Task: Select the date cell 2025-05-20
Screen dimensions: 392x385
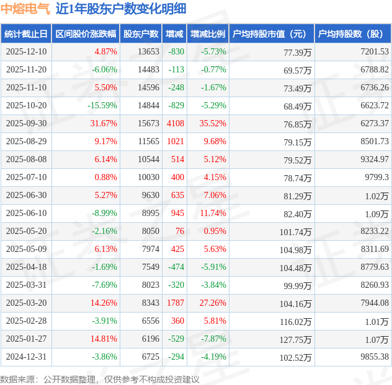Action: [26, 231]
